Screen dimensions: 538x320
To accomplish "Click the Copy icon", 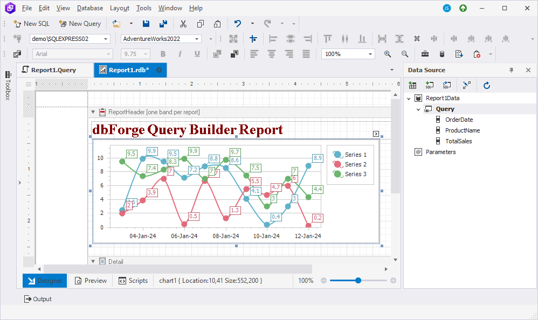I will [201, 24].
